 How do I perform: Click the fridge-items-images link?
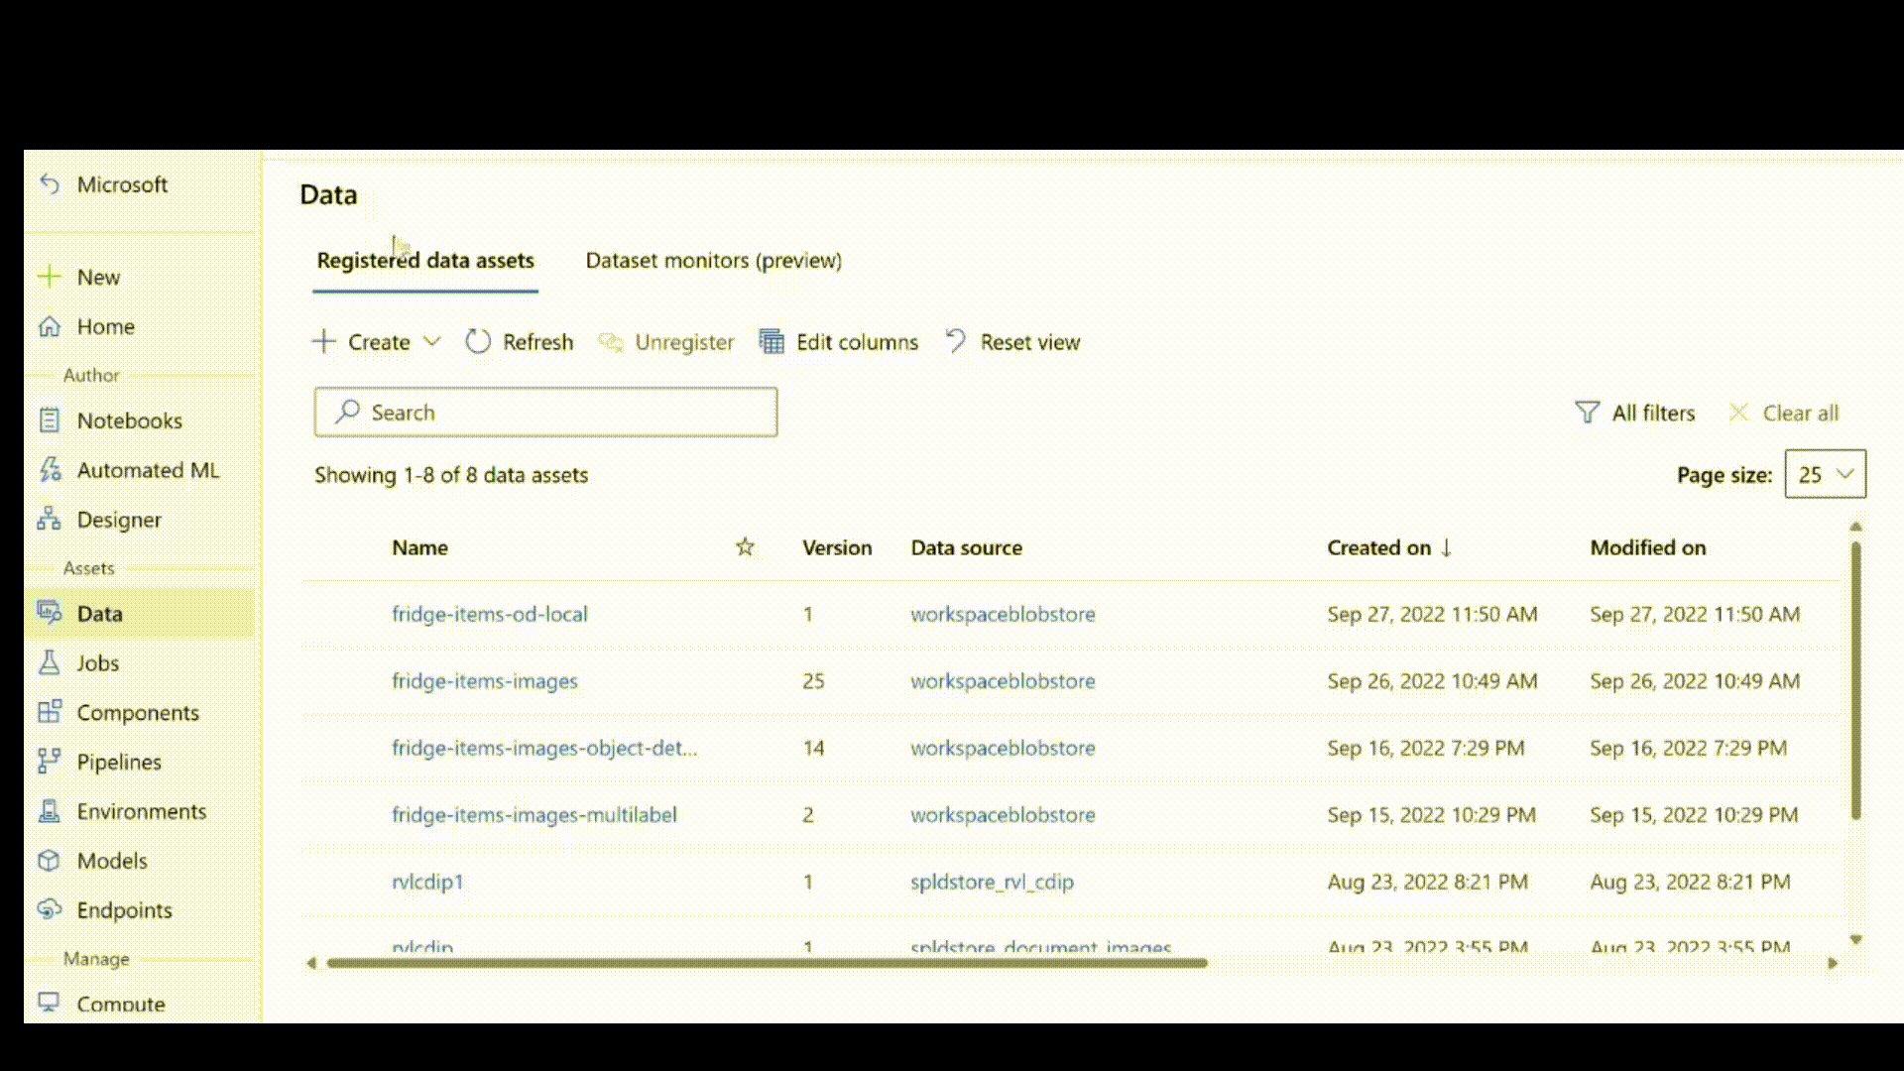tap(484, 680)
